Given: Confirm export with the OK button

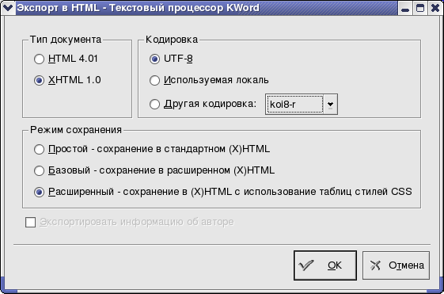Looking at the screenshot, I should (x=325, y=265).
